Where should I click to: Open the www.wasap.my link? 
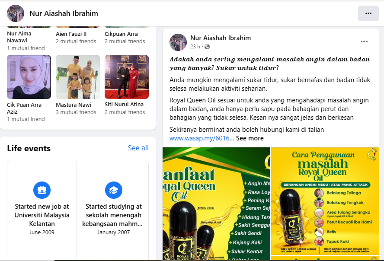tap(199, 138)
